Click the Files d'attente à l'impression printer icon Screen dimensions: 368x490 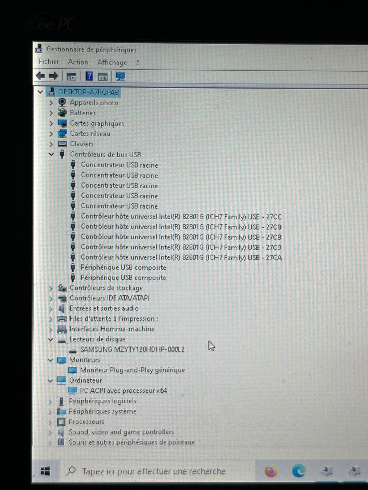pos(62,318)
